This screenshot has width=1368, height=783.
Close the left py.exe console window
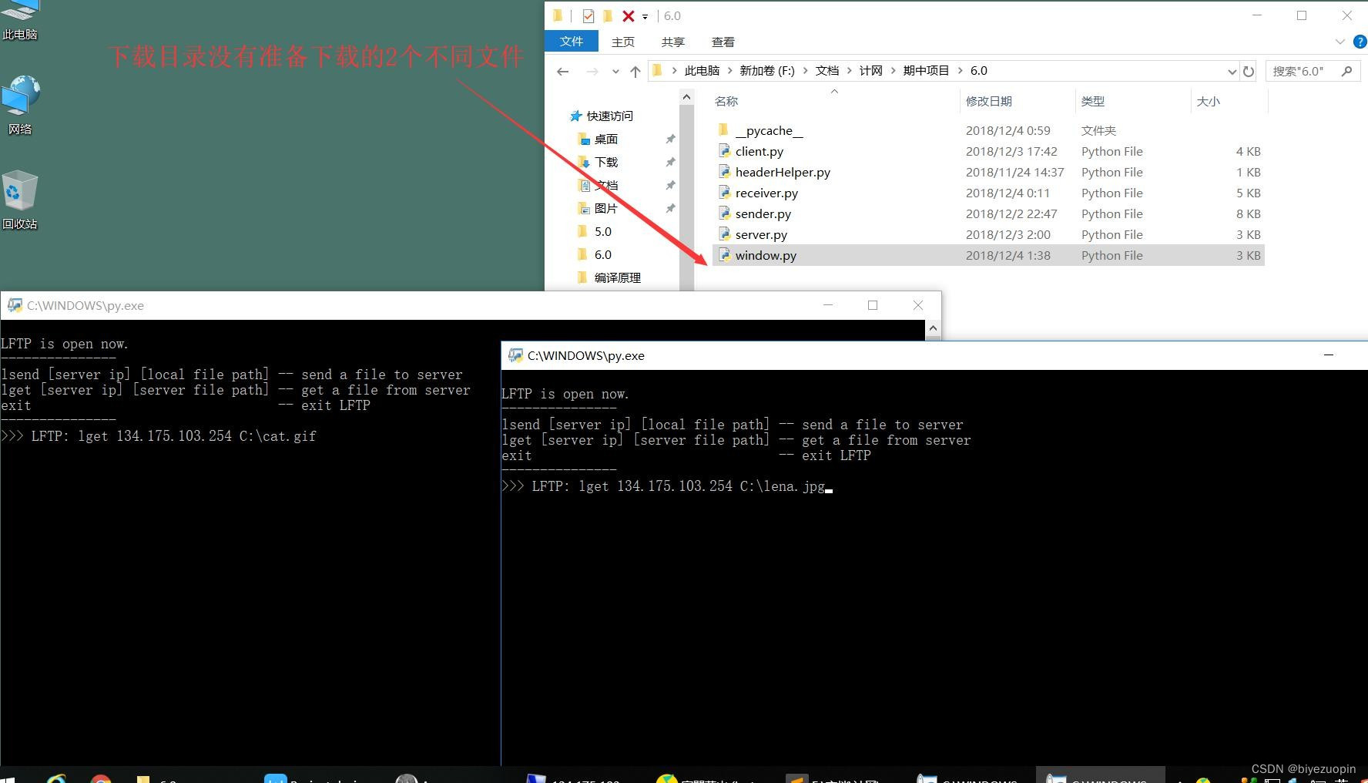pyautogui.click(x=918, y=305)
